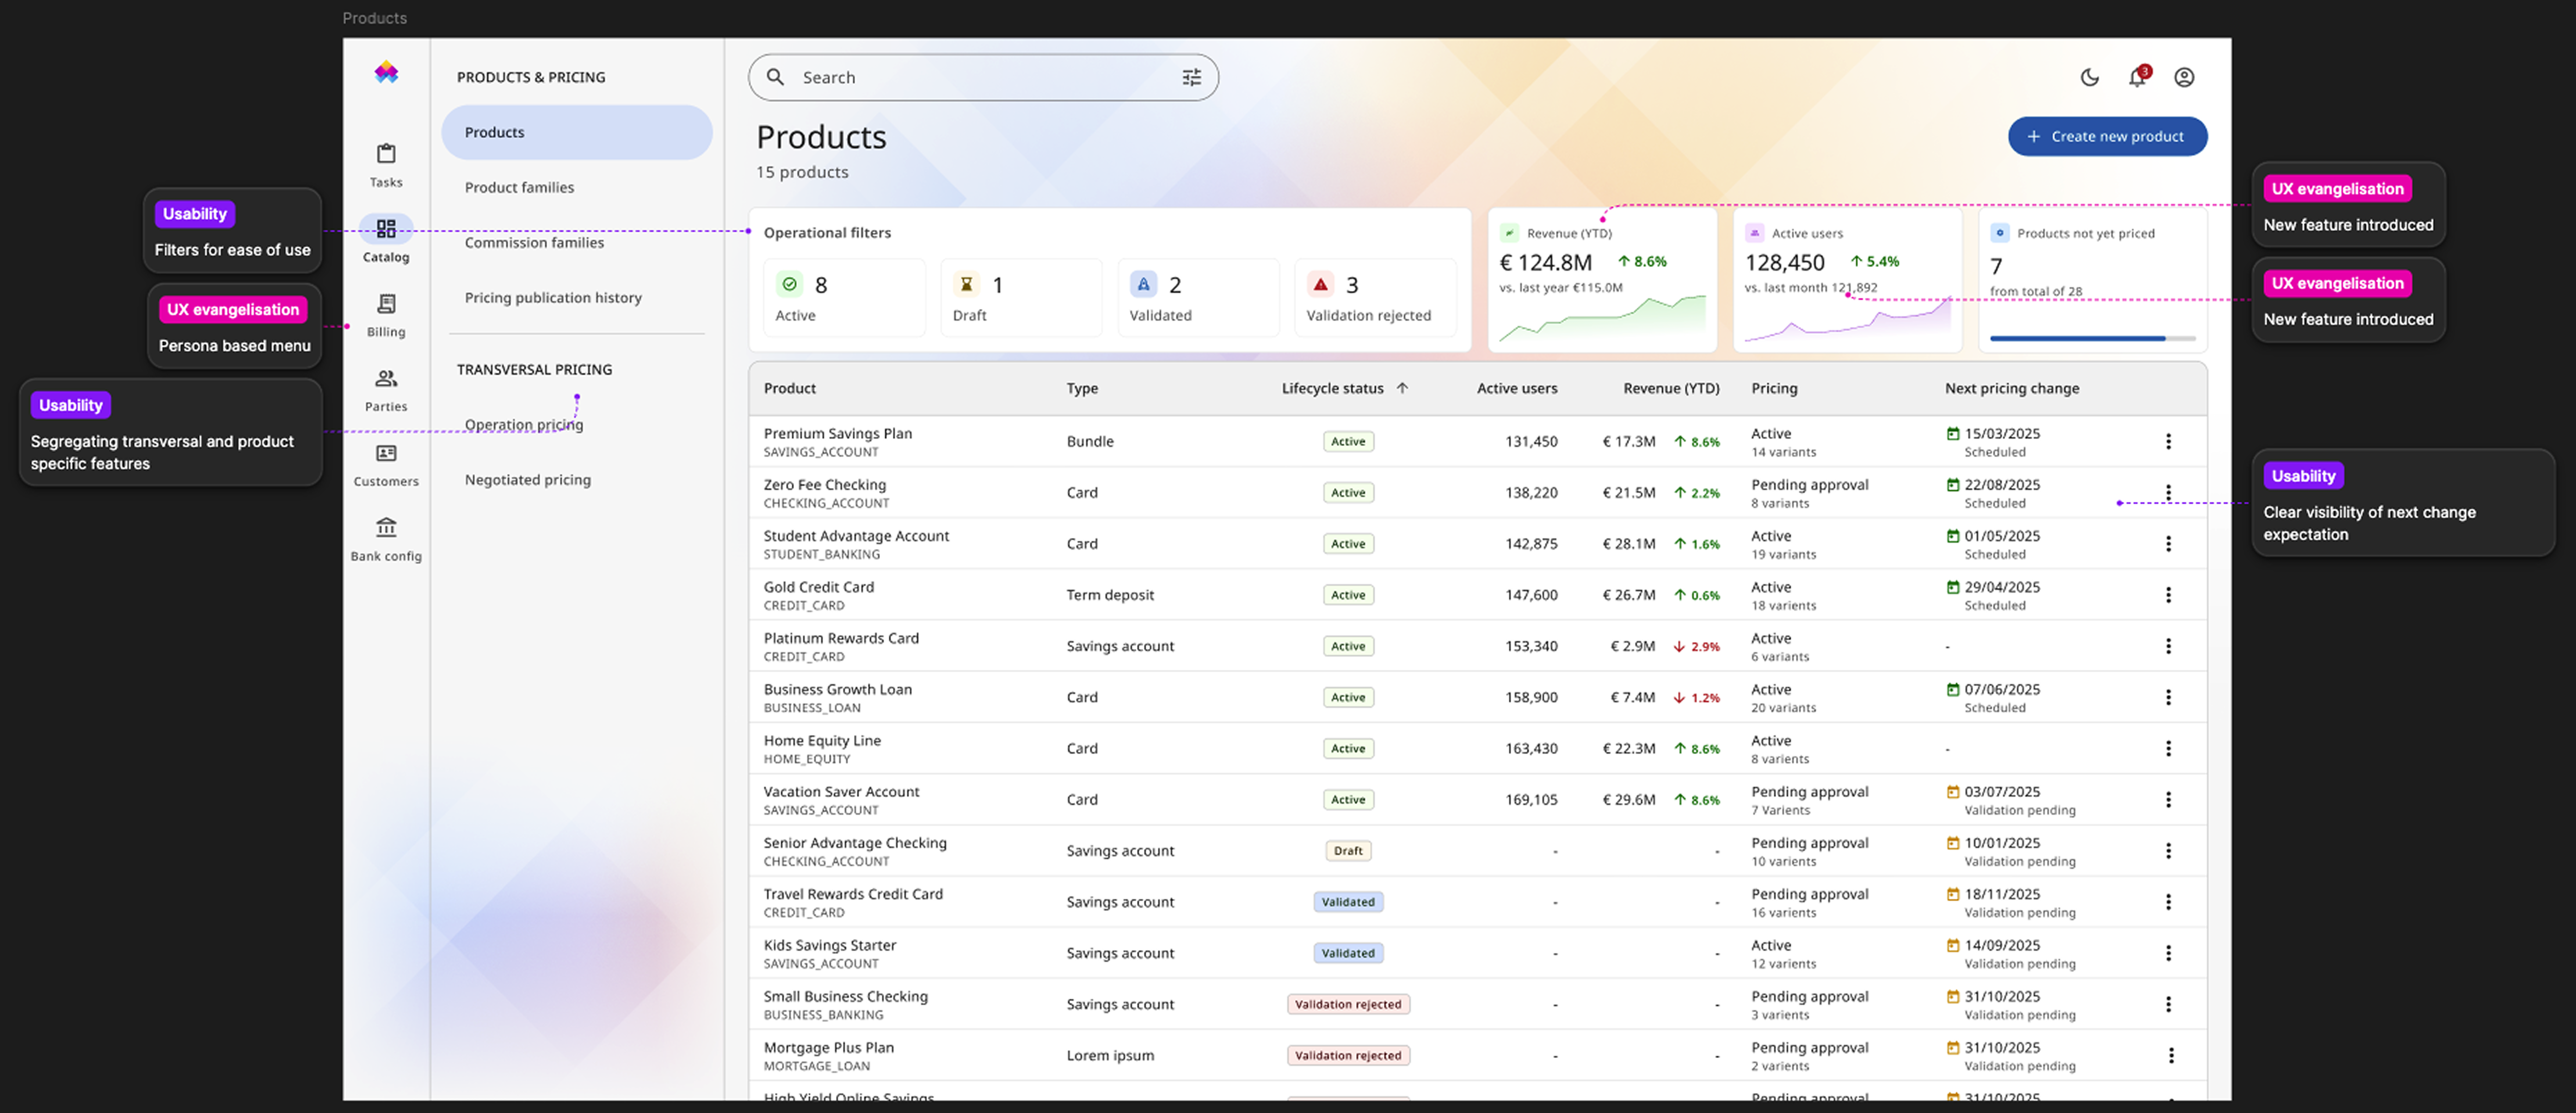The width and height of the screenshot is (2576, 1113).
Task: Click the Revenue (YTD) column header
Action: pyautogui.click(x=1671, y=388)
